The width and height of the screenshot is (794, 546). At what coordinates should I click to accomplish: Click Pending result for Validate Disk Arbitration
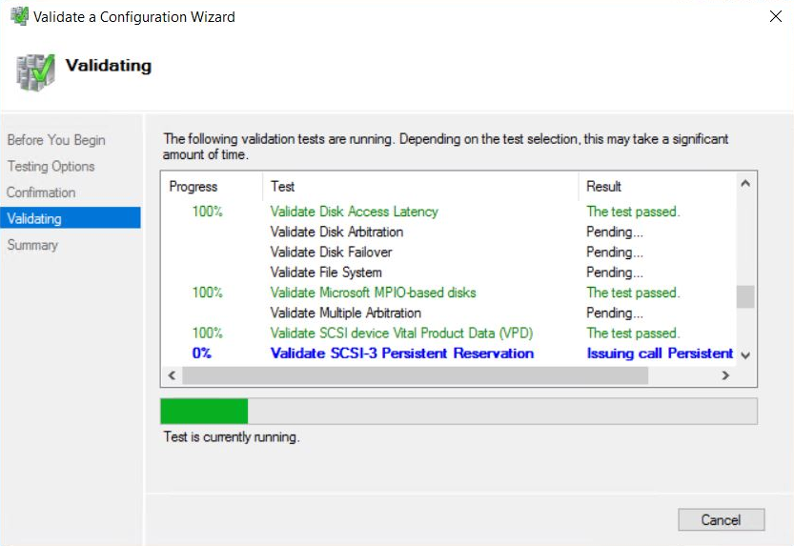[x=615, y=232]
